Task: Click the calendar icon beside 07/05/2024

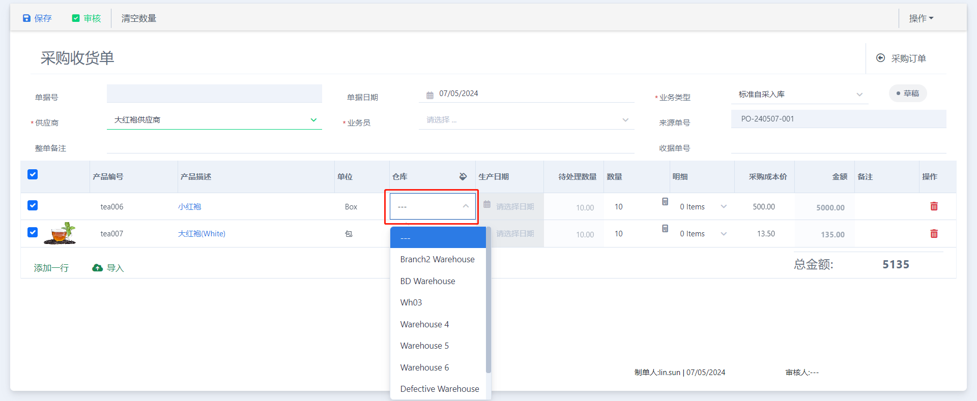Action: [430, 95]
